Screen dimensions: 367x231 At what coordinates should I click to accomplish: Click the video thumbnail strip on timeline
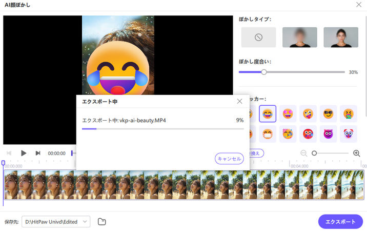(x=184, y=185)
